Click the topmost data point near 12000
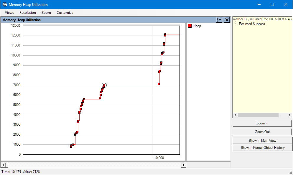293x175 pixels. click(x=165, y=34)
